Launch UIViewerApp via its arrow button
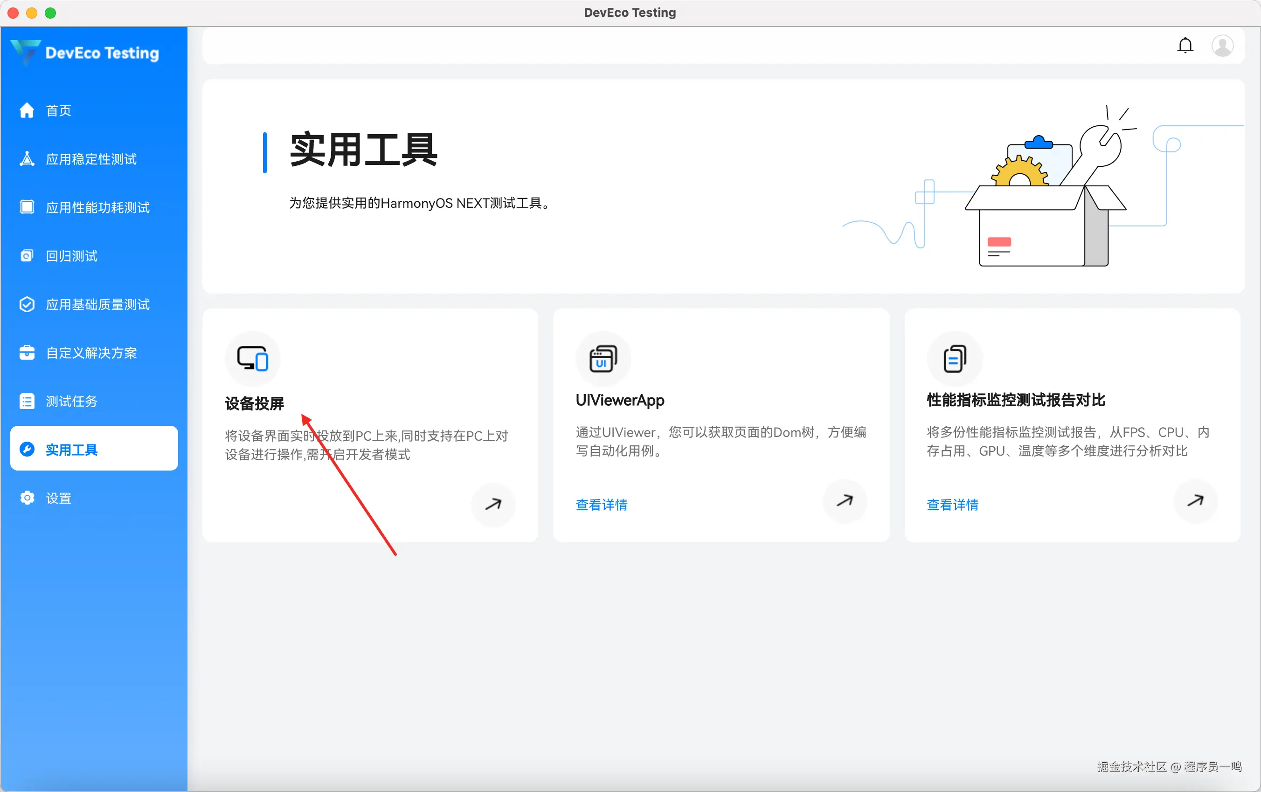The image size is (1261, 792). pos(844,501)
